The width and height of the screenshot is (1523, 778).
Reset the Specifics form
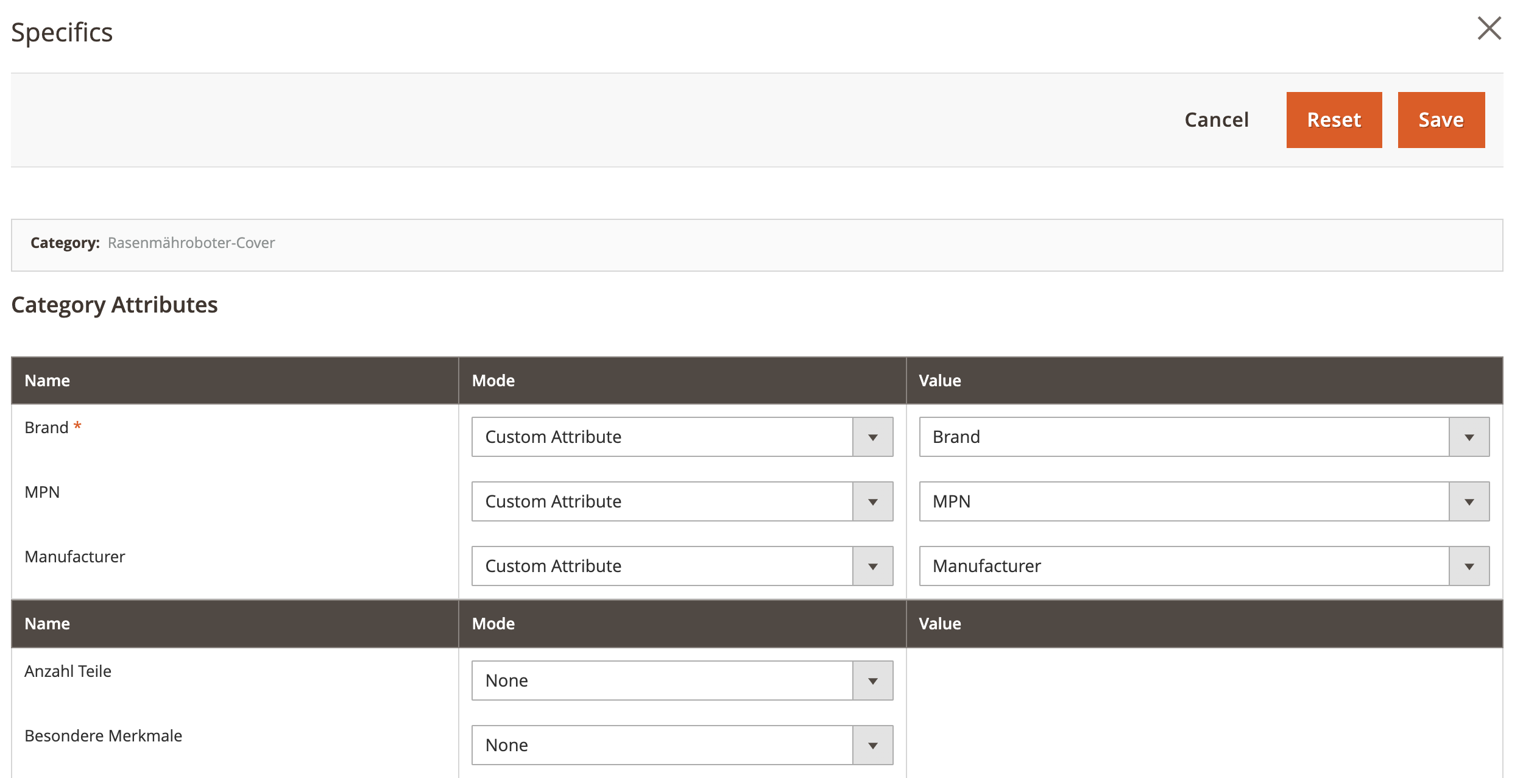point(1334,119)
